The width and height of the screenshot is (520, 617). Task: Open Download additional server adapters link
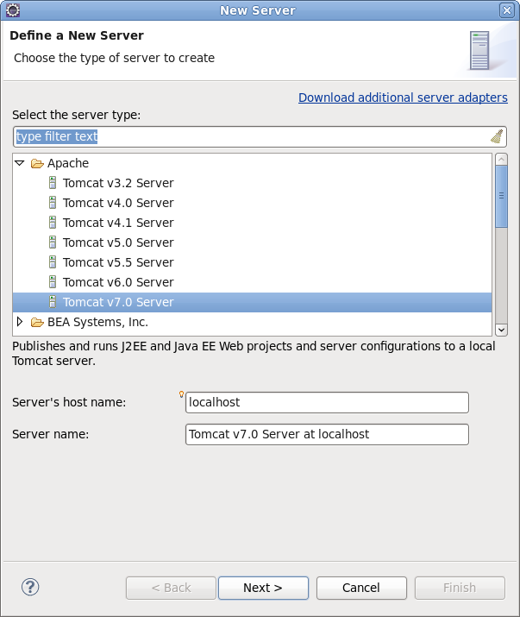[403, 98]
